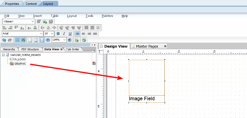Open the Palettes menu

click(x=107, y=16)
